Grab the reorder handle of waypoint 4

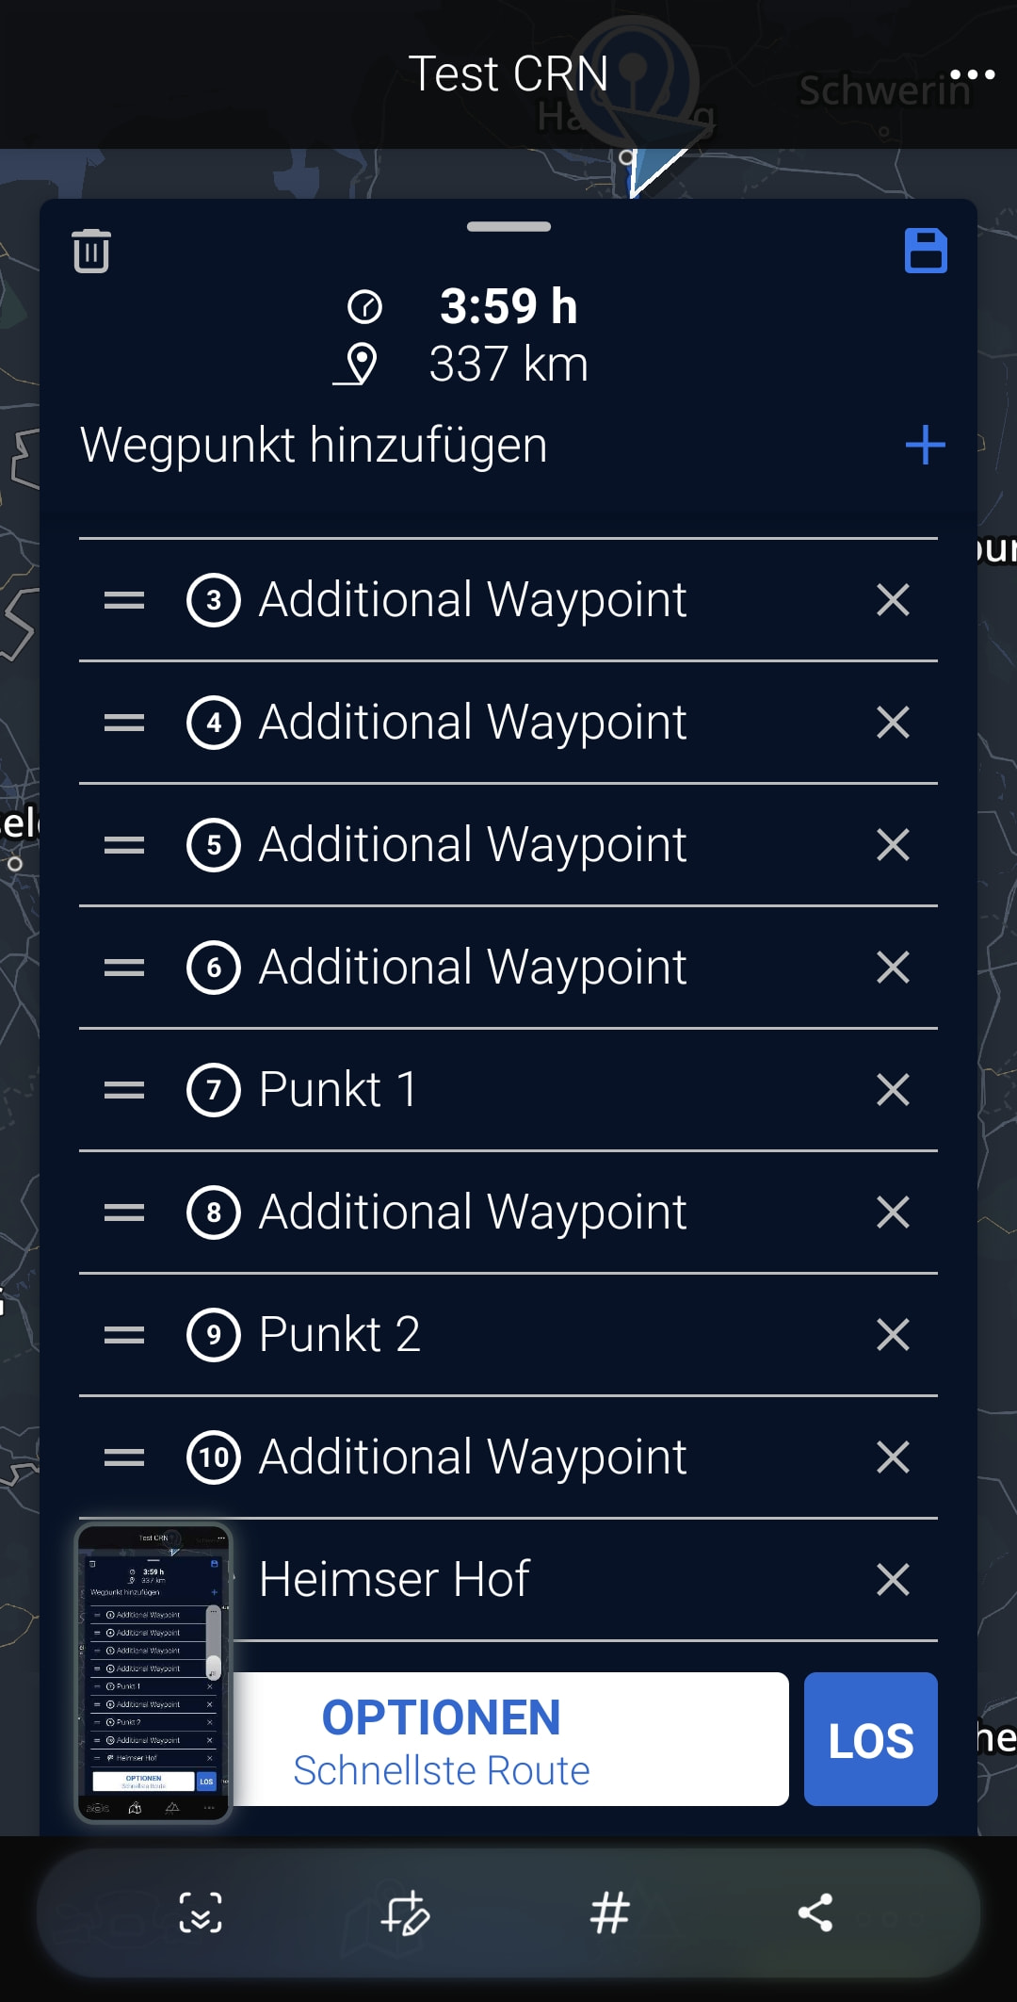click(124, 723)
